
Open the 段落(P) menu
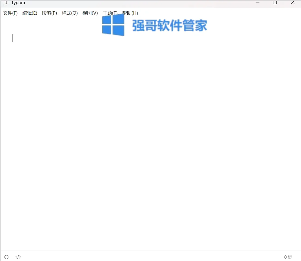[x=49, y=13]
